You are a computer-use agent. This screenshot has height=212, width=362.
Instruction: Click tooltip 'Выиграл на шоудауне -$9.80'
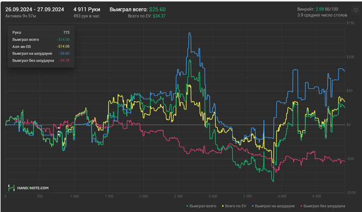[x=41, y=54]
